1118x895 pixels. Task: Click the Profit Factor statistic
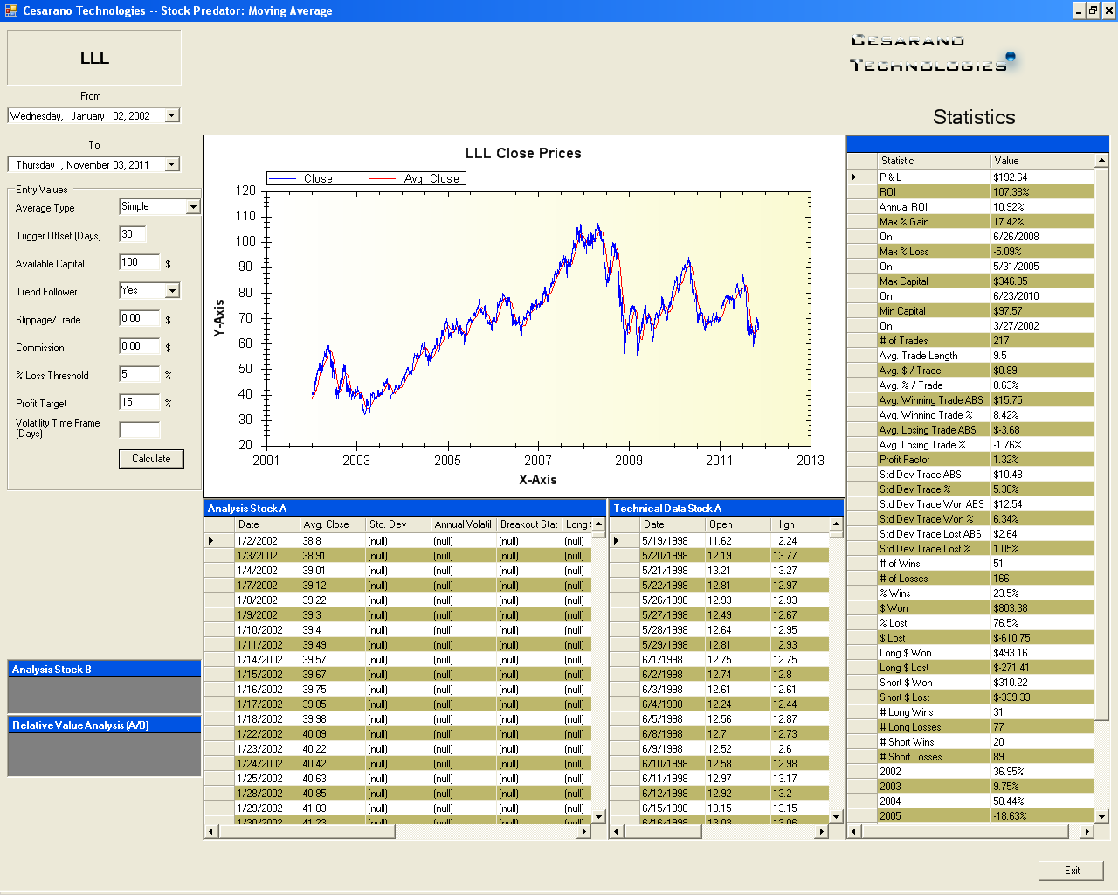tap(934, 460)
